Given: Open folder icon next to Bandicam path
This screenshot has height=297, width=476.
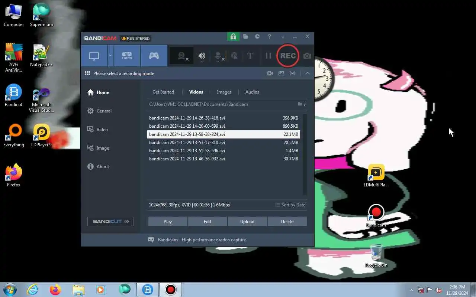Looking at the screenshot, I should coord(300,104).
